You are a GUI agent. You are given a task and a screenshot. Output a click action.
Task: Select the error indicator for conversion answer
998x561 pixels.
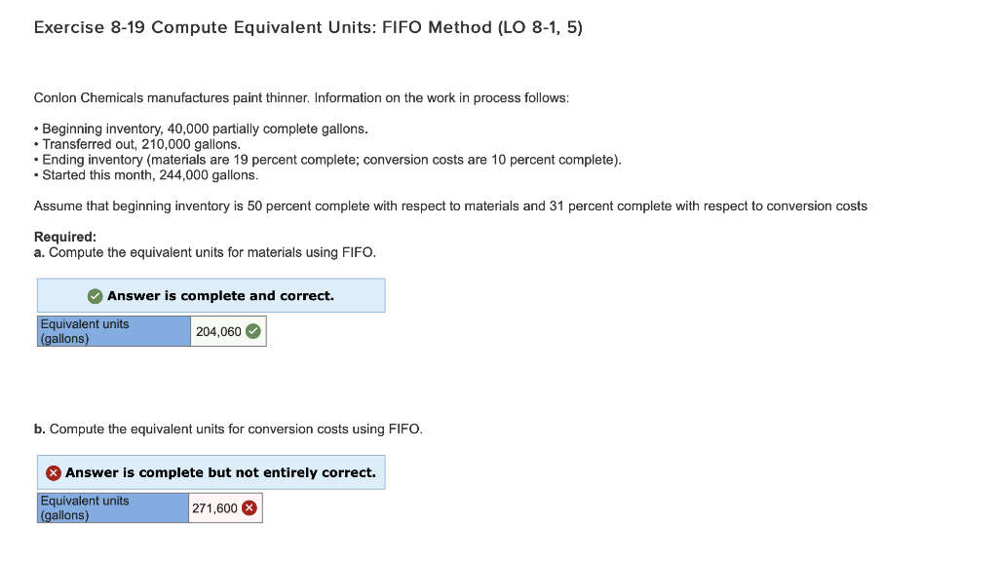[249, 507]
